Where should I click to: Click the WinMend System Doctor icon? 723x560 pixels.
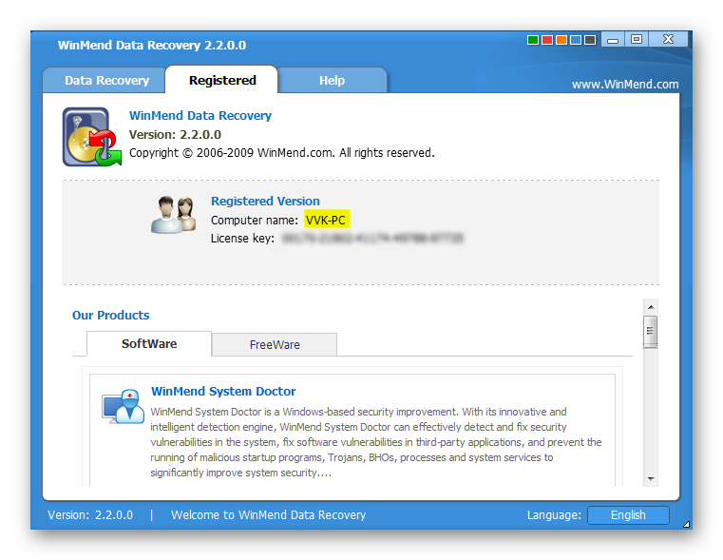[x=123, y=406]
